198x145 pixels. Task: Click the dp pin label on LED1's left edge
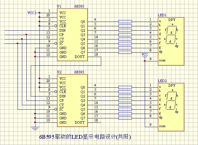[161, 52]
